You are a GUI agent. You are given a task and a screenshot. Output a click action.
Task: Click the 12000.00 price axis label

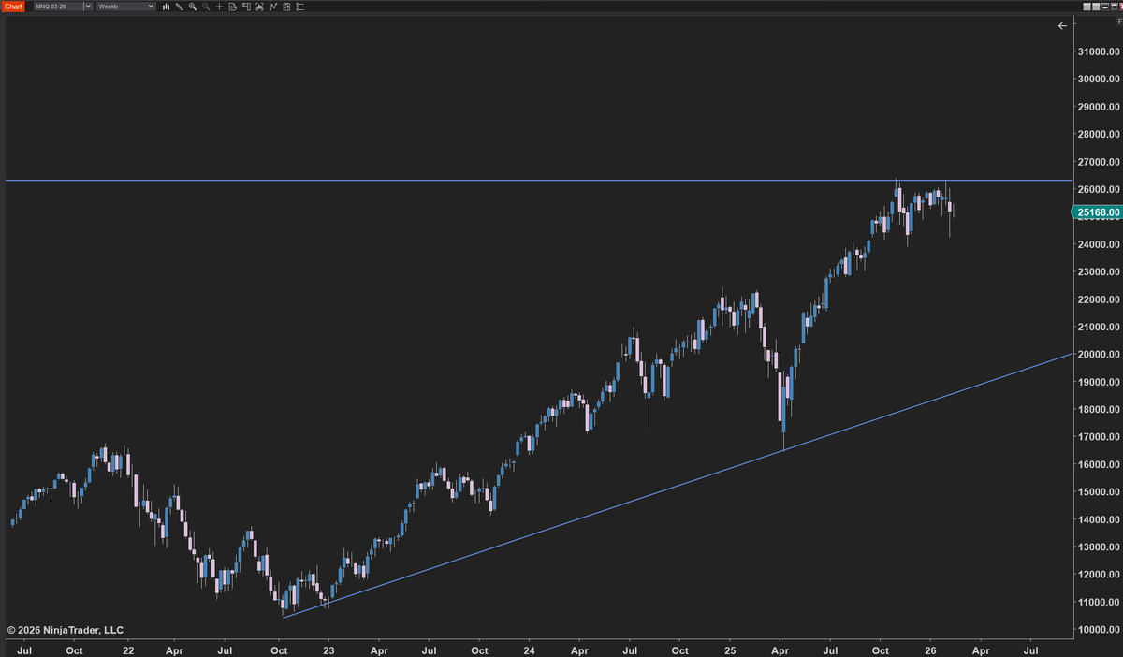1099,575
